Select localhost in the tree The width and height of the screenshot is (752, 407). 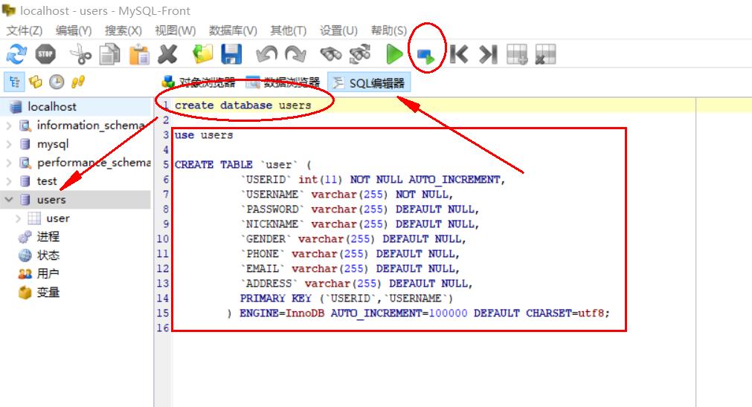point(52,107)
